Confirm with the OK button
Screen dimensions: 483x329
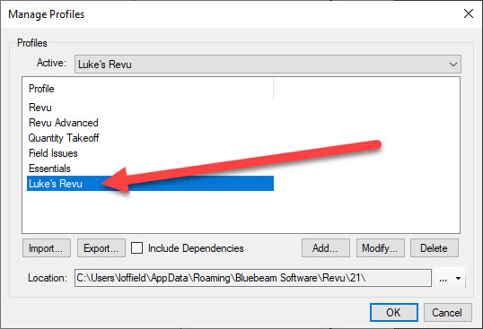[x=393, y=312]
